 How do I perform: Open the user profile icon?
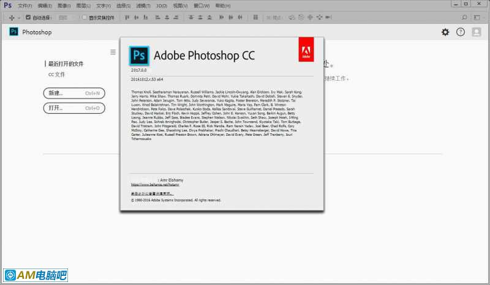click(477, 32)
